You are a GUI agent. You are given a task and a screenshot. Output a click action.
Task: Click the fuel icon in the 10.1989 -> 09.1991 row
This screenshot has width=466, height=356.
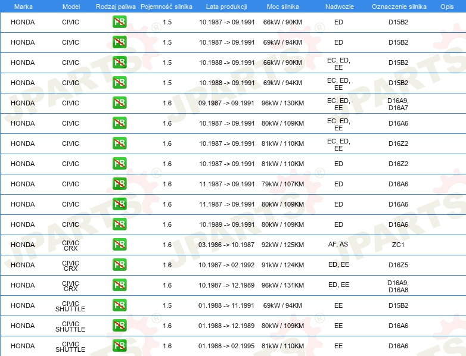[x=119, y=224]
